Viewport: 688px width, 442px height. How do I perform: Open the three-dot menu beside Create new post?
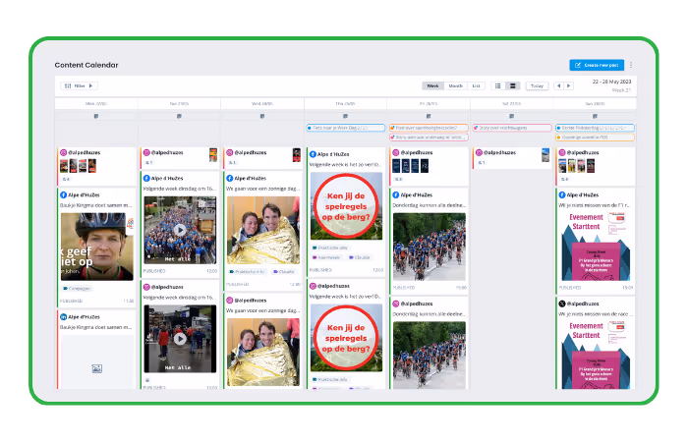pos(631,65)
